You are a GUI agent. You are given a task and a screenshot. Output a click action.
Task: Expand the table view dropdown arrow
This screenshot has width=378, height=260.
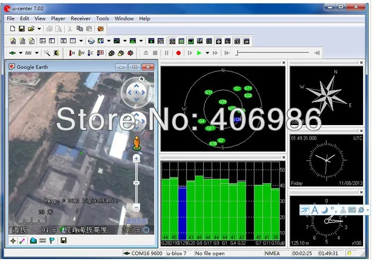[x=81, y=41]
